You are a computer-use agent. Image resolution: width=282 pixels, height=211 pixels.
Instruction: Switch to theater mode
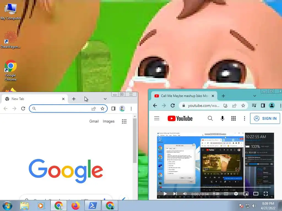tap(256, 194)
